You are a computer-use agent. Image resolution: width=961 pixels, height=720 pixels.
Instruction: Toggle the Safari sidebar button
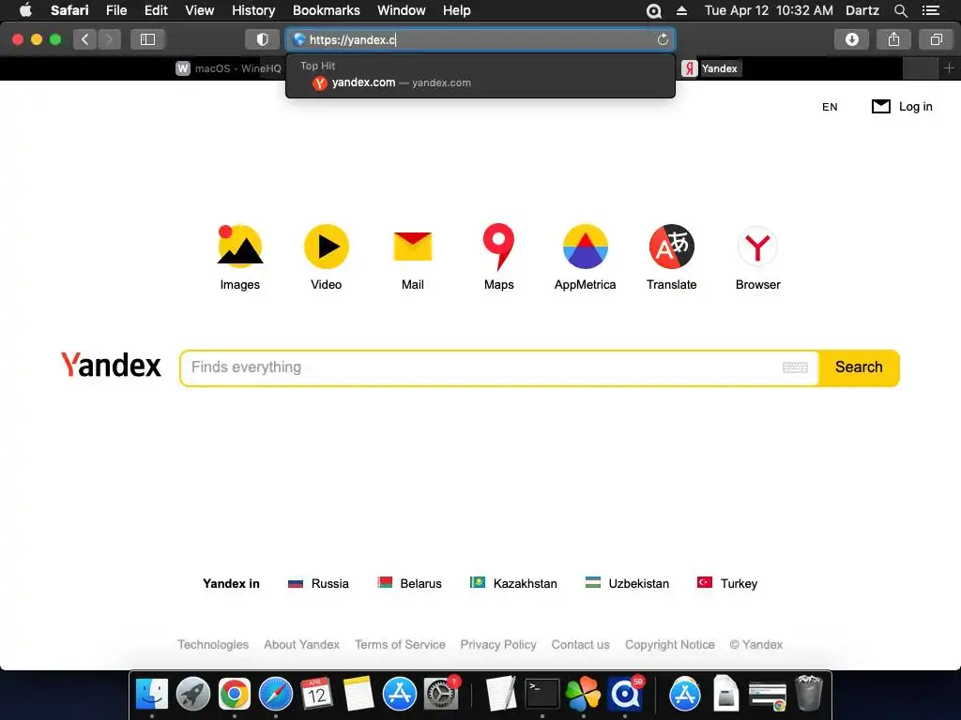[x=147, y=39]
